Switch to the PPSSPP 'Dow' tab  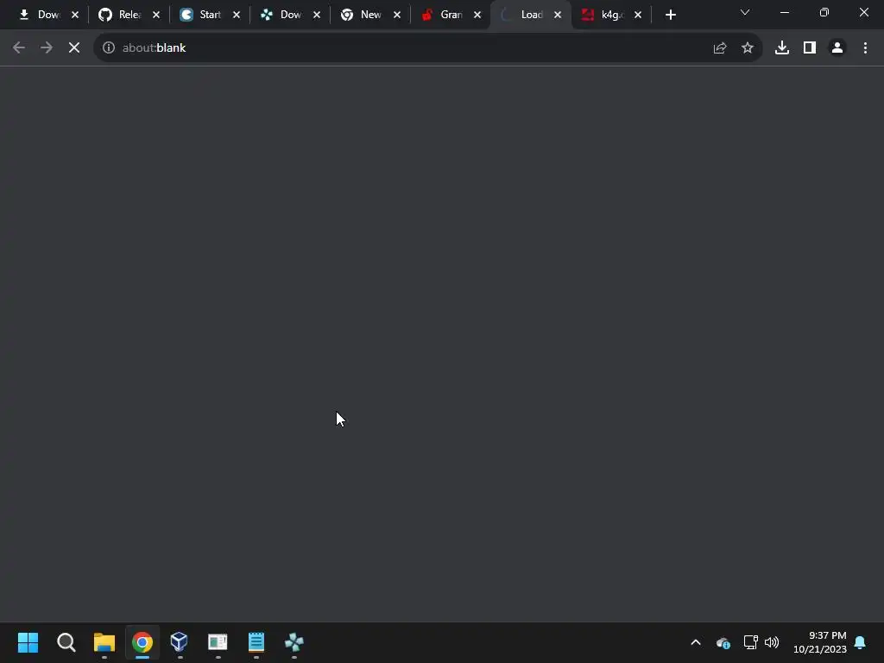click(283, 16)
